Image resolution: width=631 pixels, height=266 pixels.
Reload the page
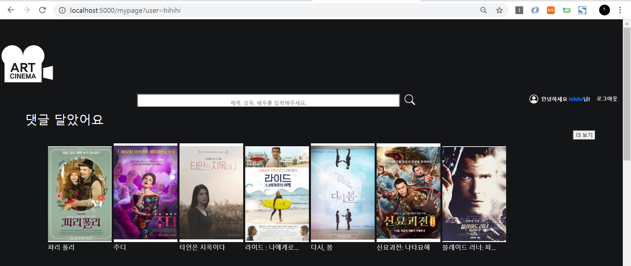(42, 10)
